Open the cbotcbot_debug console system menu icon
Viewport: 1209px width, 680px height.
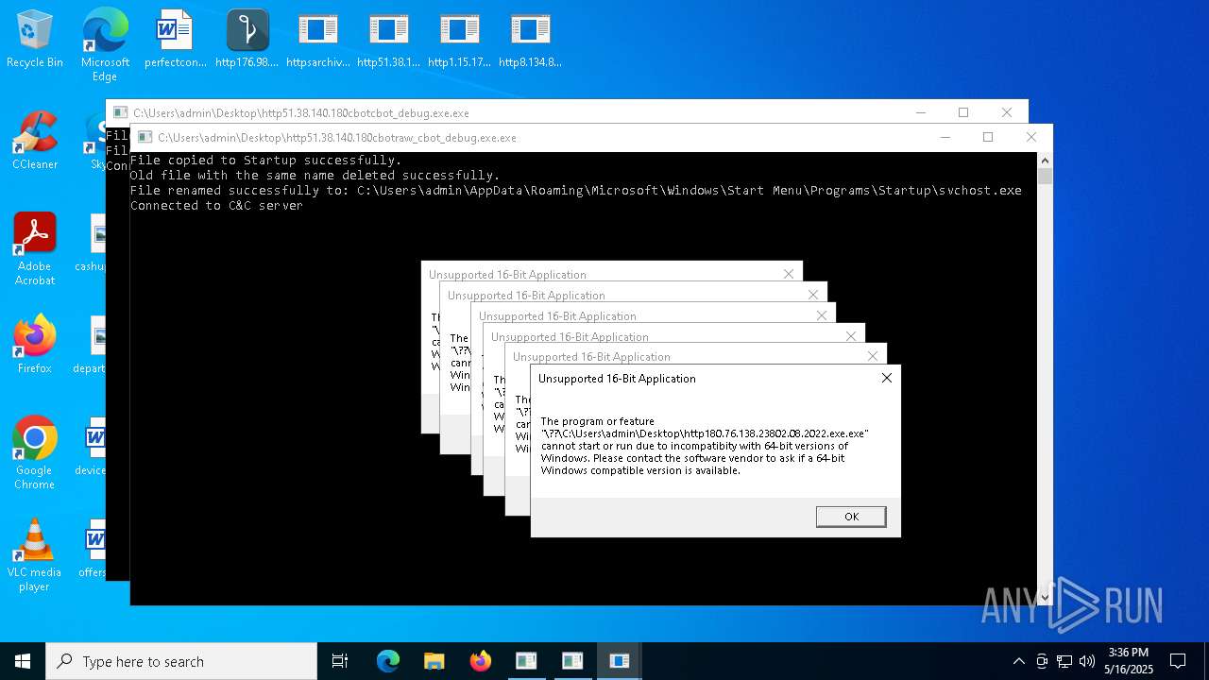pos(120,112)
